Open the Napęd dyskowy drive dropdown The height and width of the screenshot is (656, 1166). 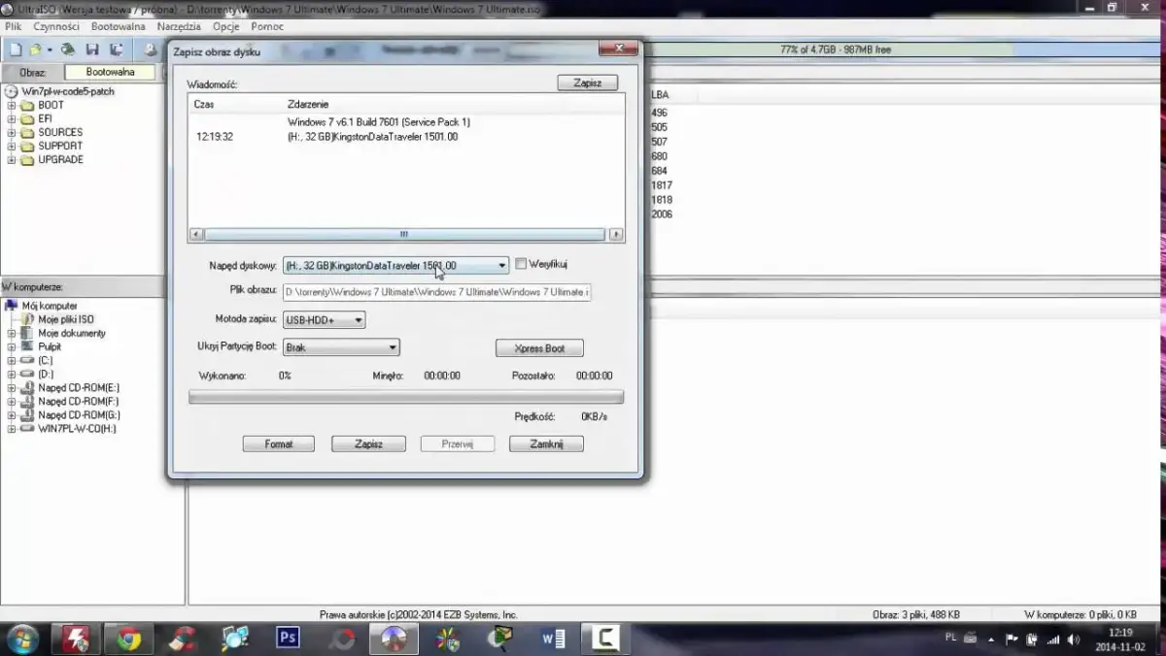[501, 264]
